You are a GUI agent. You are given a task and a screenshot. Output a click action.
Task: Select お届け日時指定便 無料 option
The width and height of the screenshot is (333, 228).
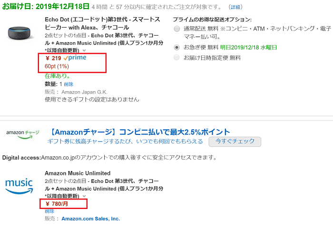pos(176,57)
